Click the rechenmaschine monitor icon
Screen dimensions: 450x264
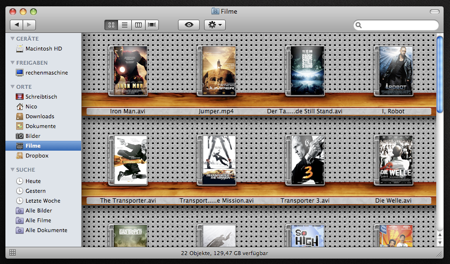(x=20, y=73)
